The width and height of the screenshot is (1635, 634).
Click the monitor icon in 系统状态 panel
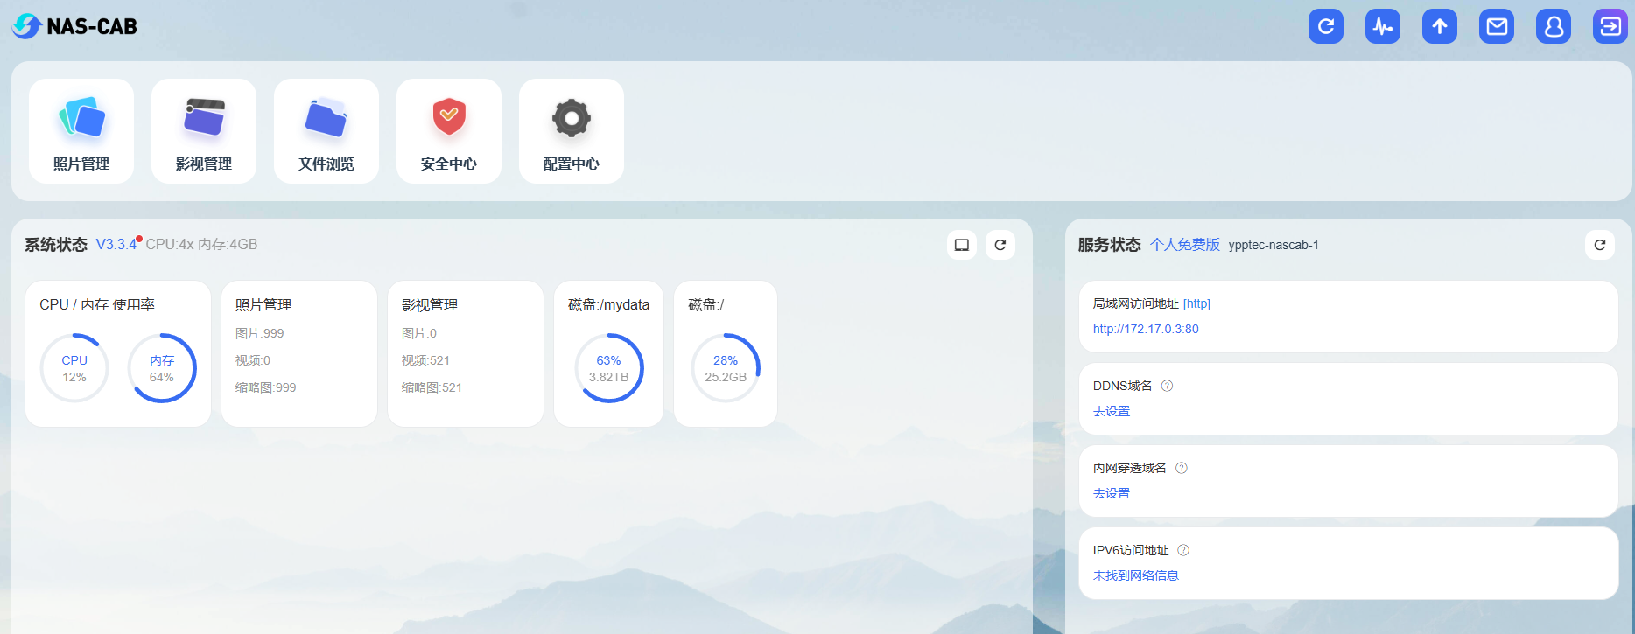tap(962, 245)
